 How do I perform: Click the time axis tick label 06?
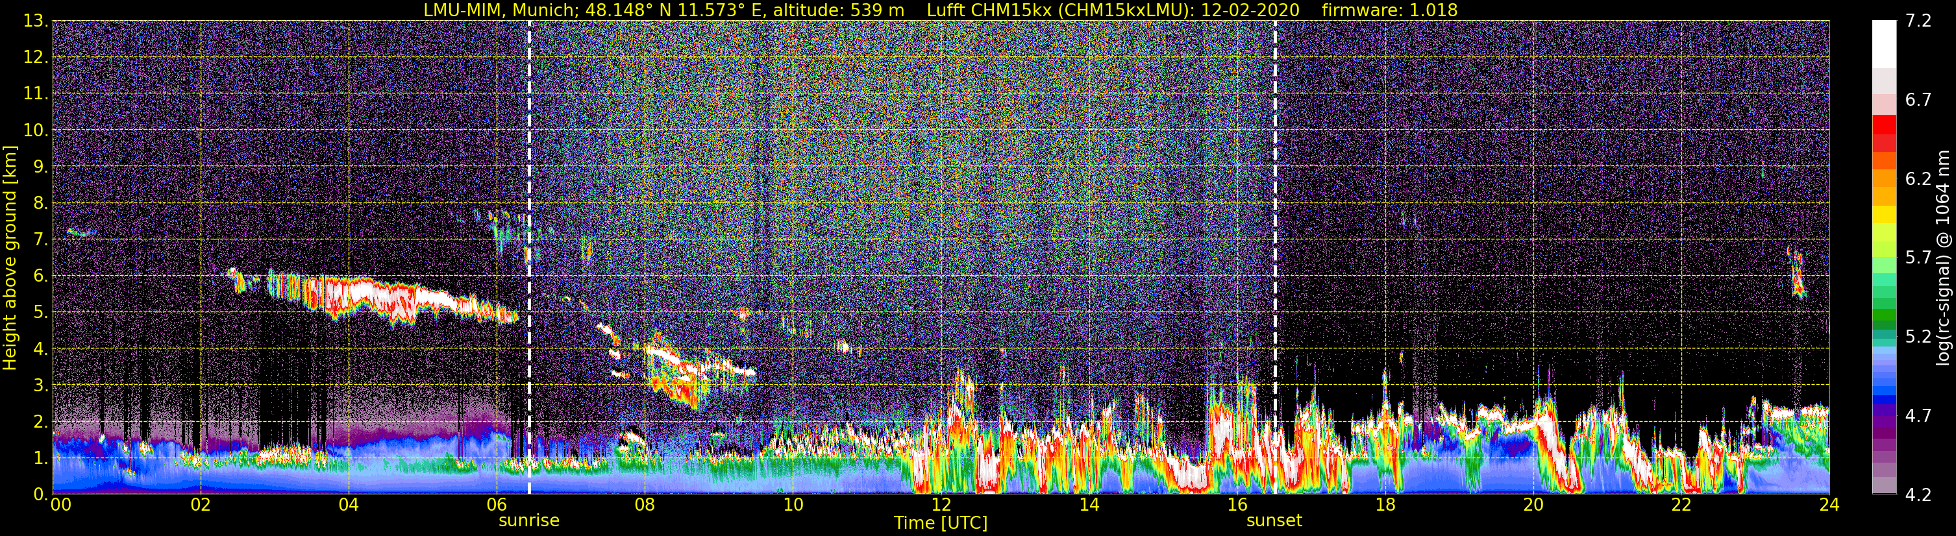pos(497,505)
